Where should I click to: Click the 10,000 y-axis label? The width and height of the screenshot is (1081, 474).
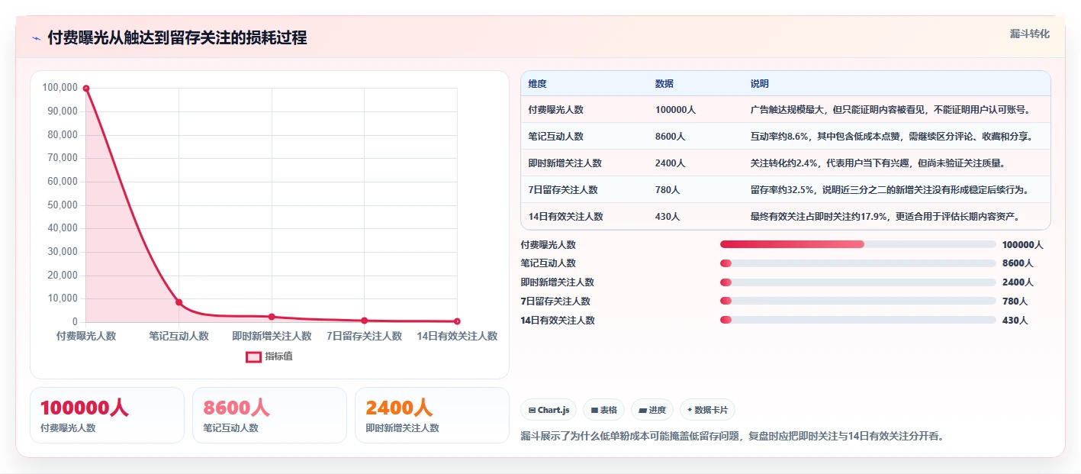click(x=63, y=298)
